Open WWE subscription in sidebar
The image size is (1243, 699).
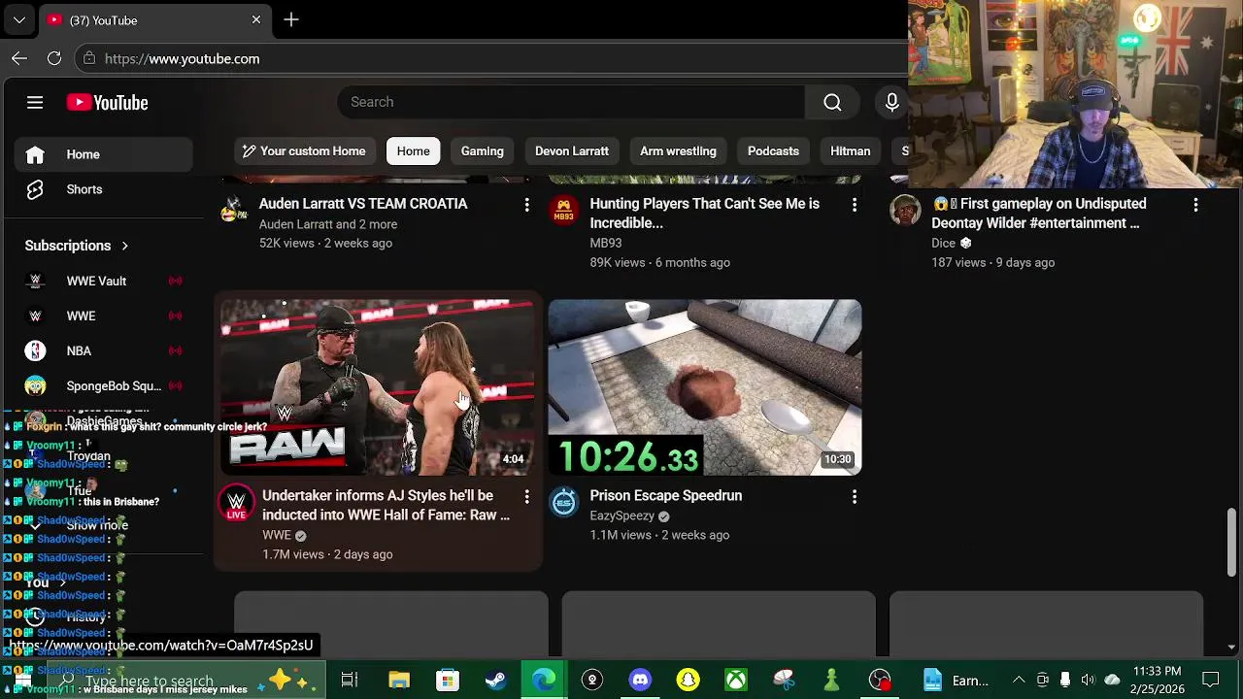tap(103, 316)
